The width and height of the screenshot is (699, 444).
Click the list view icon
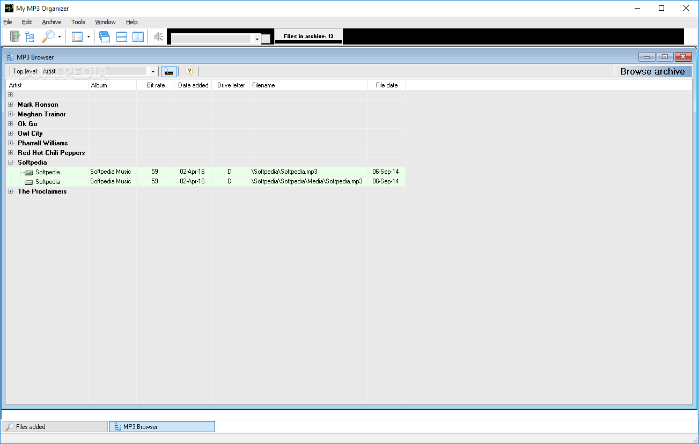click(77, 37)
